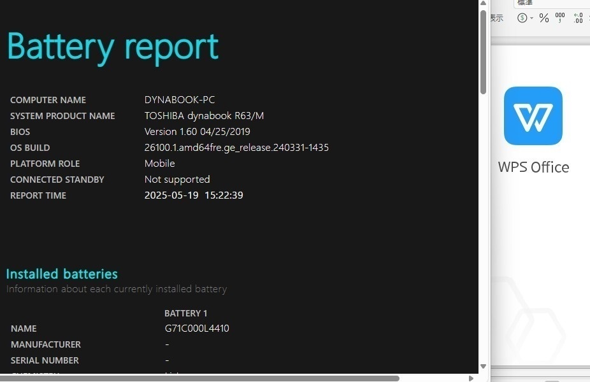Click the horizontal scrollbar thumb

coord(199,378)
